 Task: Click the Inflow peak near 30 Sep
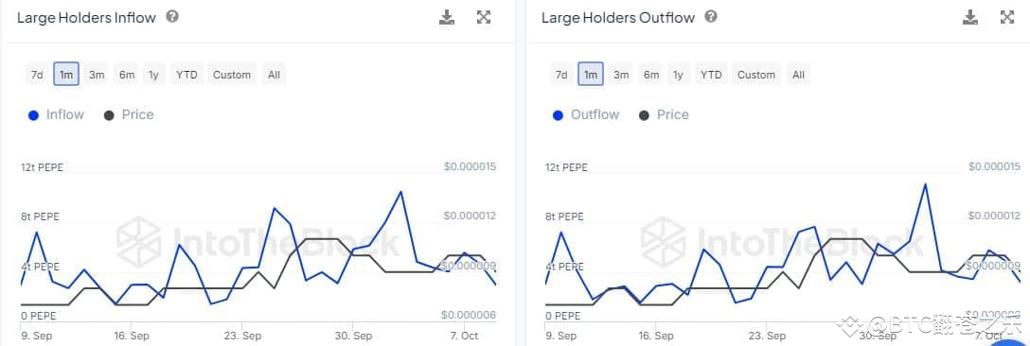point(400,191)
